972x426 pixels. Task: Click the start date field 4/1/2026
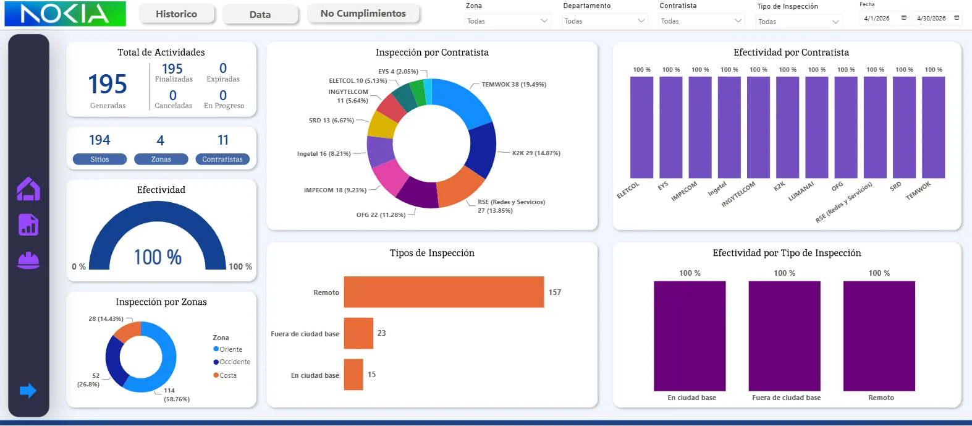coord(877,19)
